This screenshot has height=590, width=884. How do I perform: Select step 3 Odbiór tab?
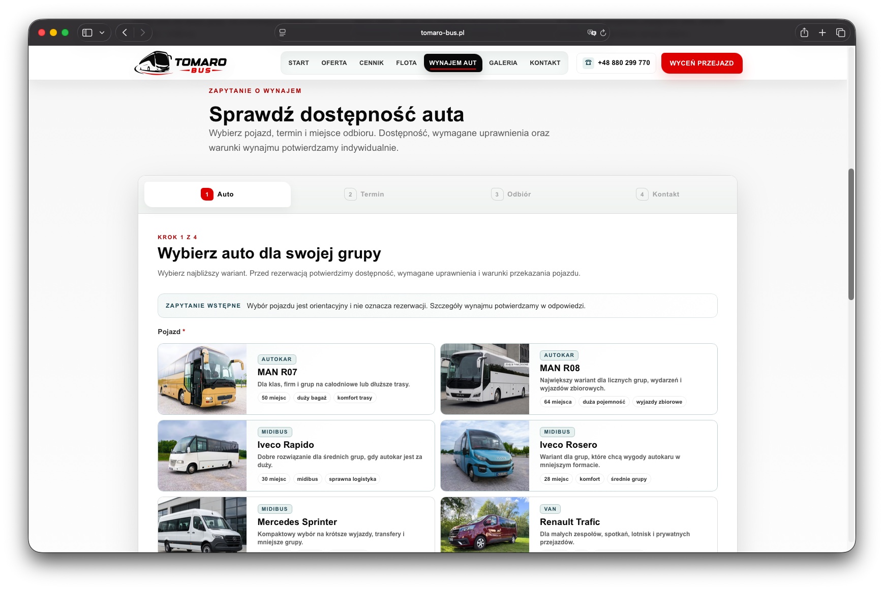tap(511, 194)
